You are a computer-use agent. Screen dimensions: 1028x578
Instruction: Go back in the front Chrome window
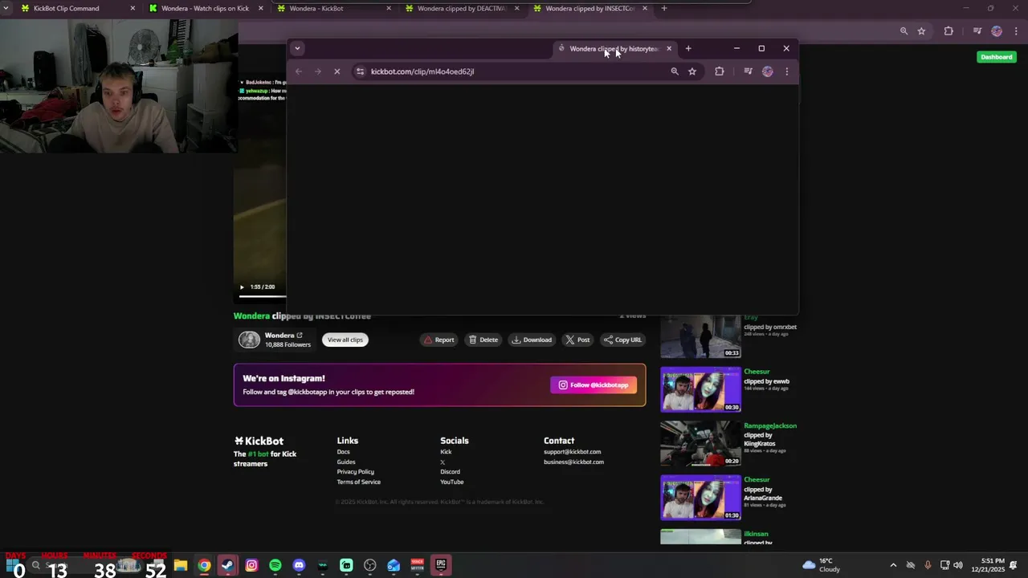coord(299,71)
